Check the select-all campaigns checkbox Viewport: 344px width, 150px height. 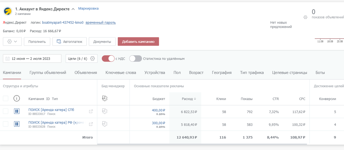[x=5, y=98]
